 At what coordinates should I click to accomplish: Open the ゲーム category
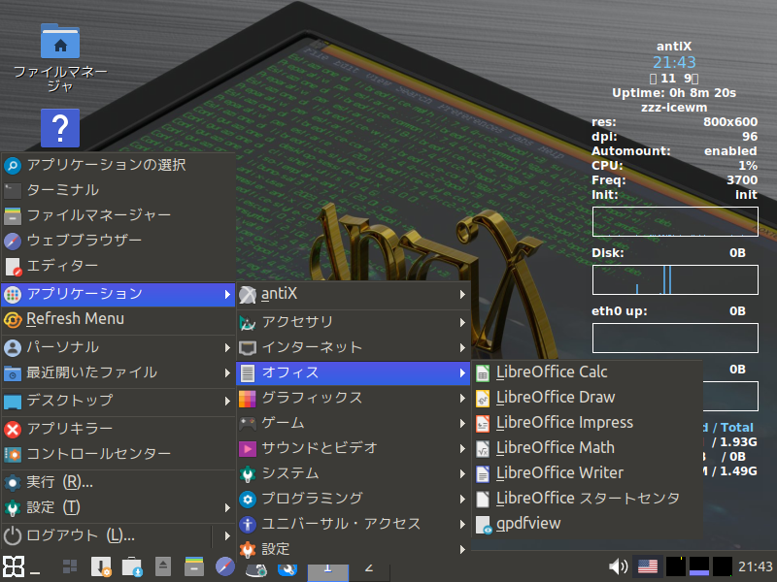coord(354,423)
